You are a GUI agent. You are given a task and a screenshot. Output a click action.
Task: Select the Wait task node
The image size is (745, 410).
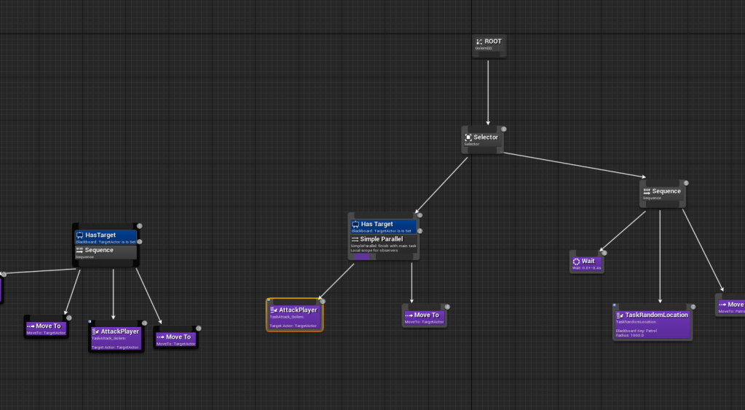click(x=587, y=262)
